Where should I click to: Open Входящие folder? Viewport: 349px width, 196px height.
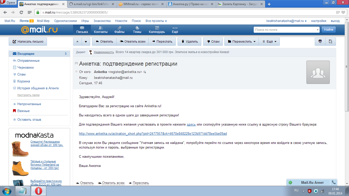[x=39, y=54]
